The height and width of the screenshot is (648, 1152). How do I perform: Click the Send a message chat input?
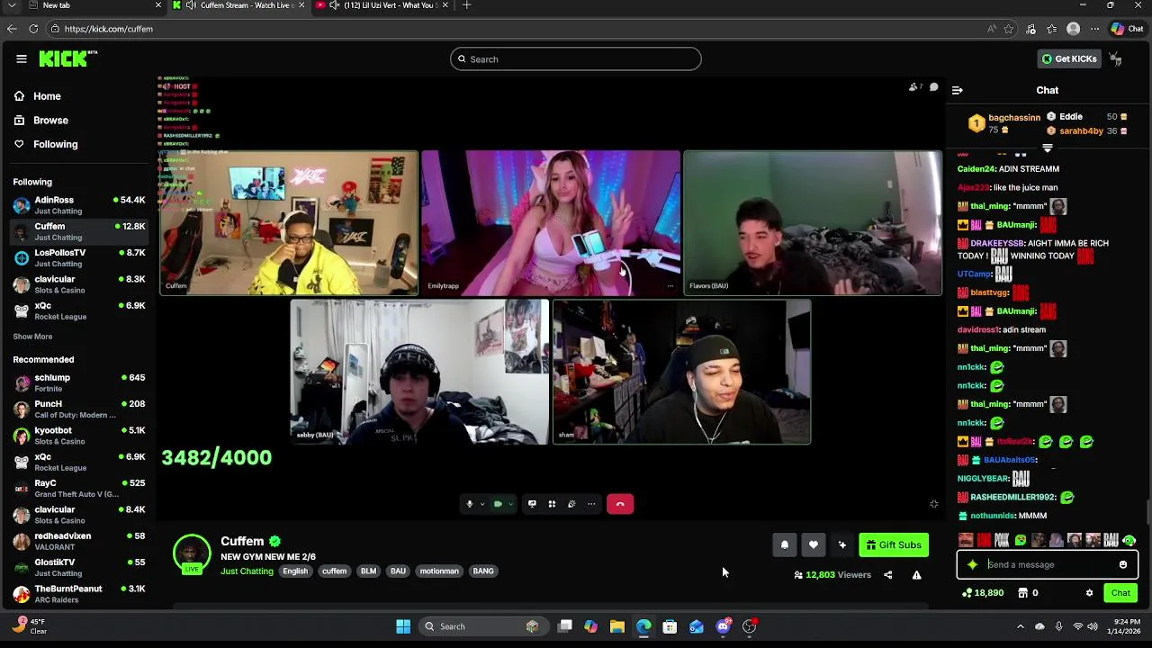[x=1048, y=565]
